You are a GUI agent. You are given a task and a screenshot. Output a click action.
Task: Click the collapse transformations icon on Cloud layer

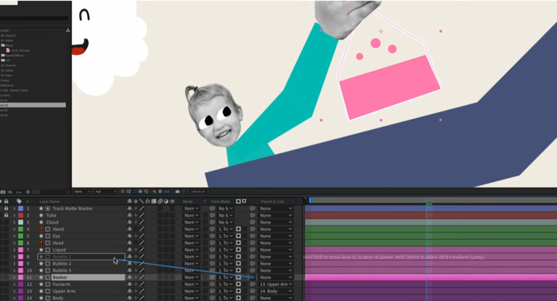click(x=136, y=222)
